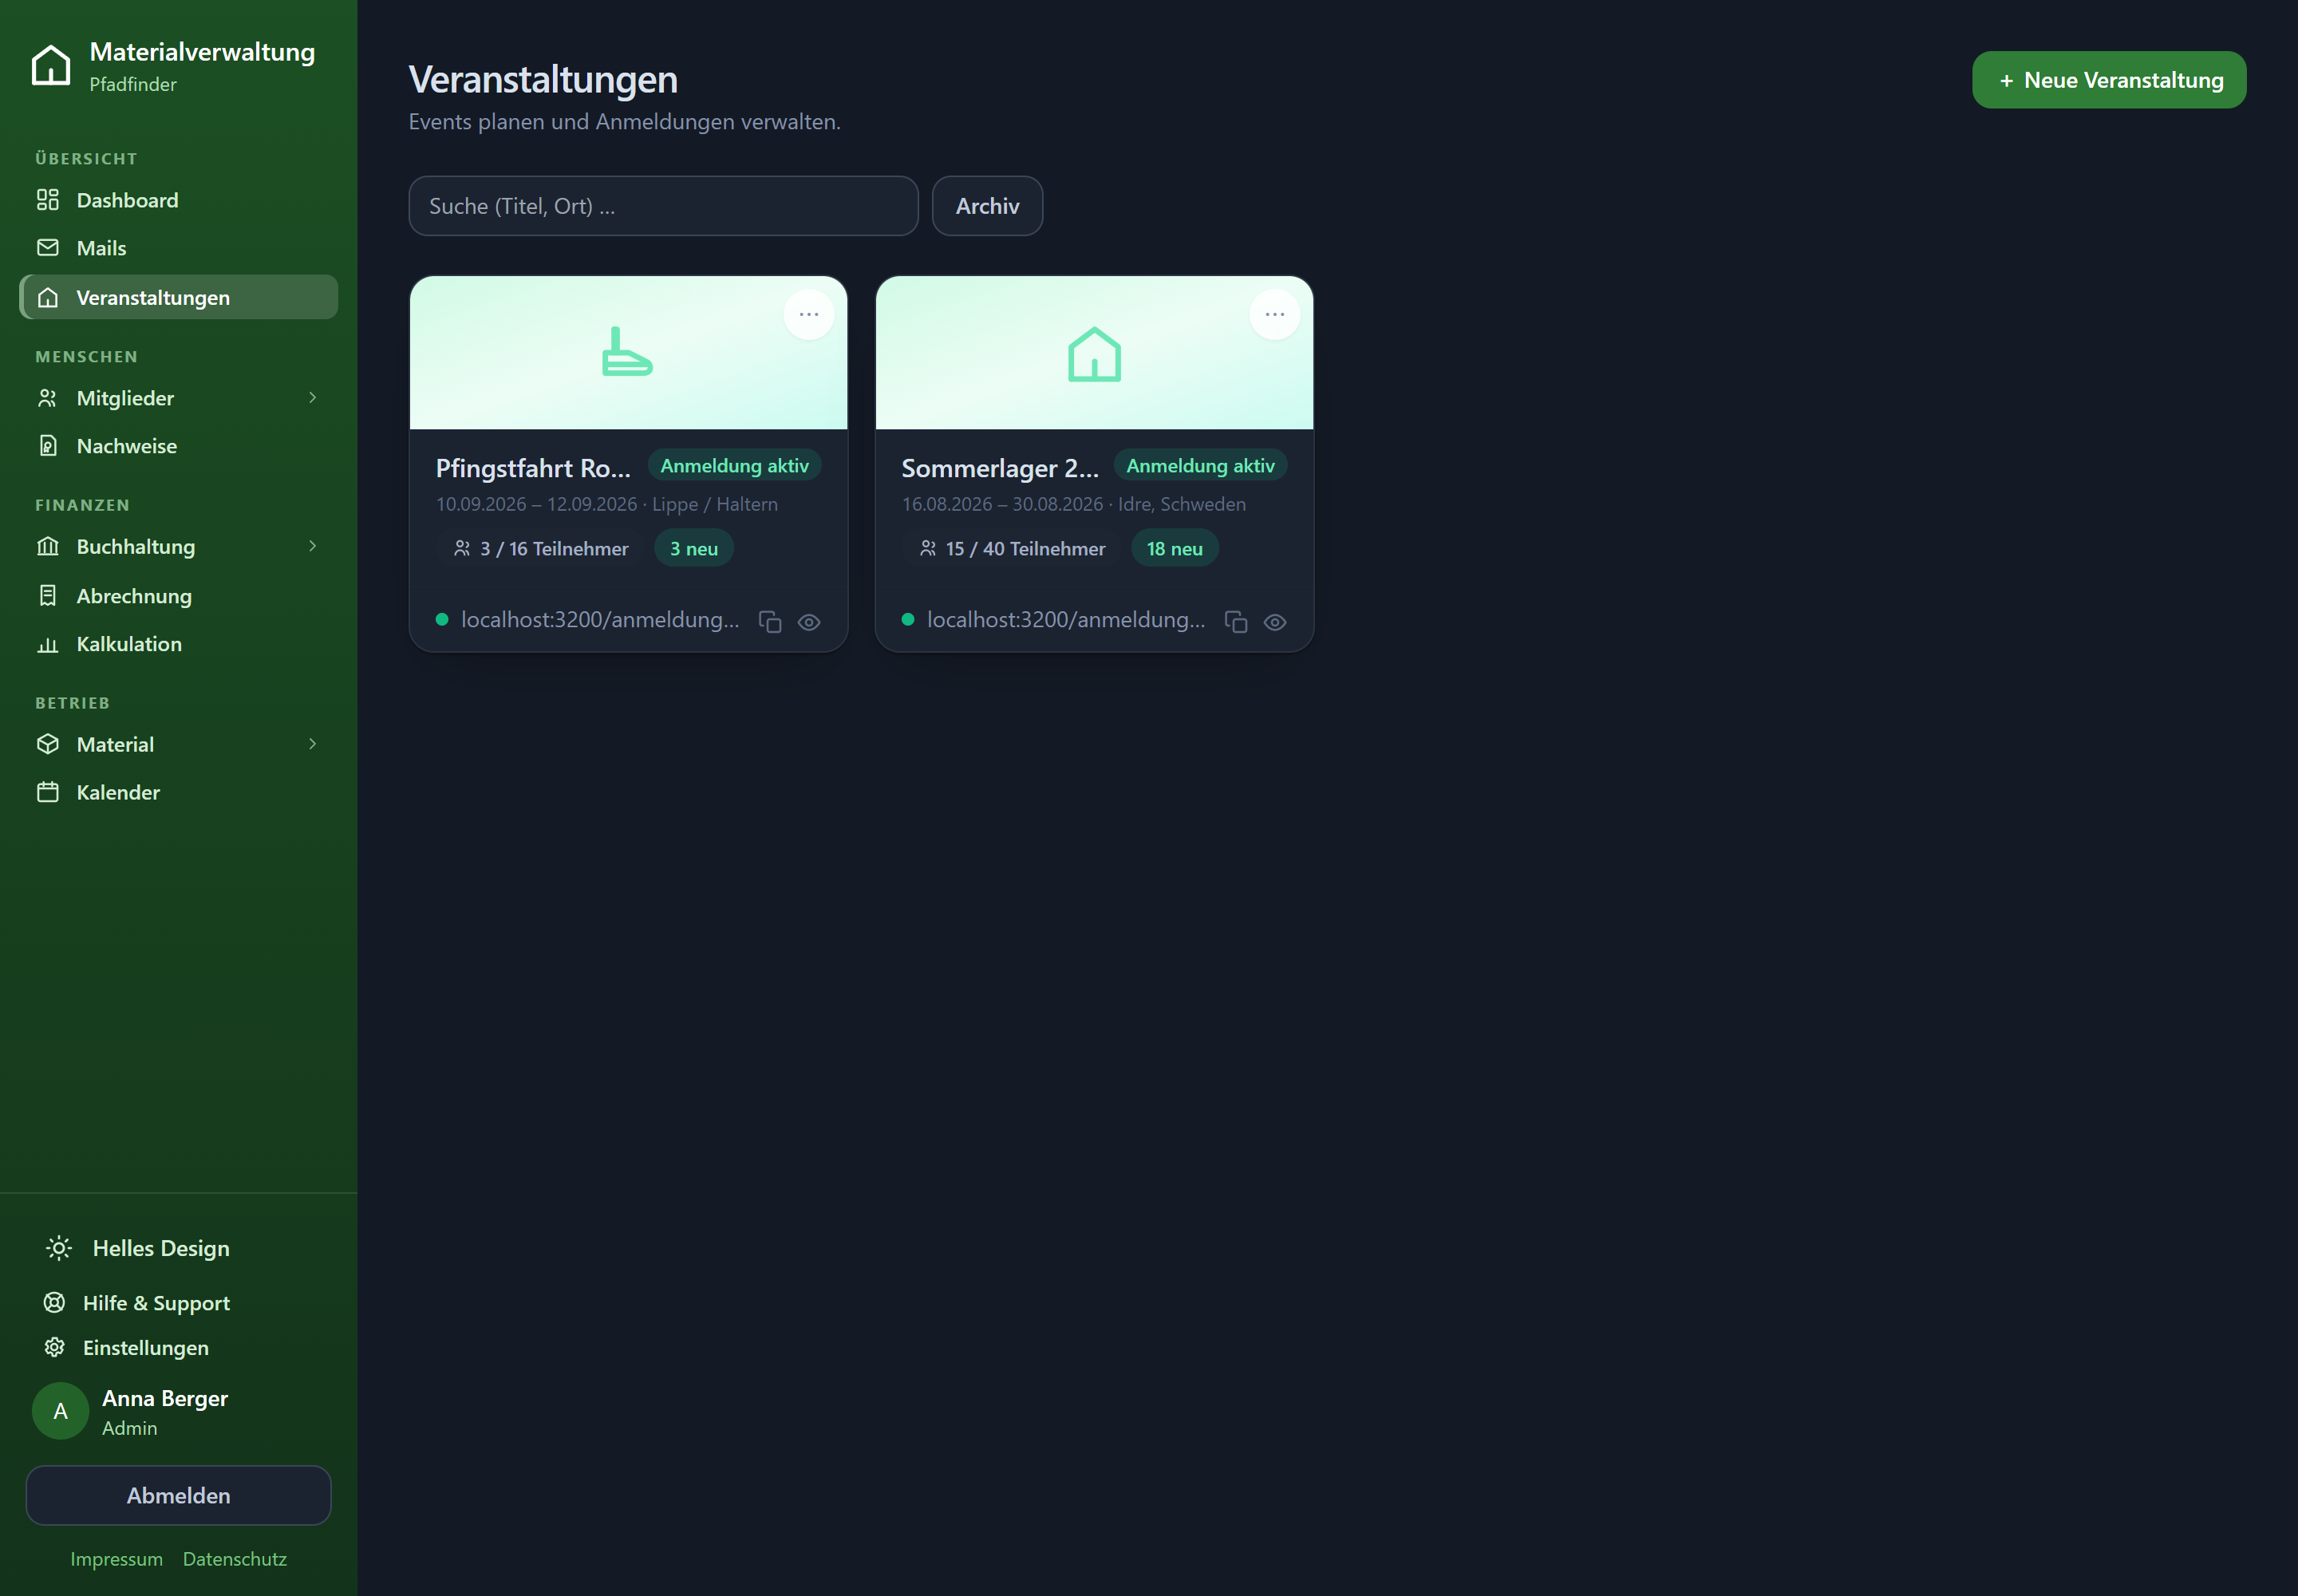The width and height of the screenshot is (2298, 1596).
Task: Open the Sommerlager card banner image
Action: coord(1094,353)
